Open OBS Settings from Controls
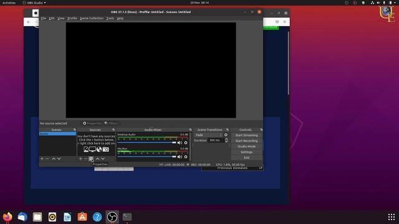 pyautogui.click(x=246, y=152)
